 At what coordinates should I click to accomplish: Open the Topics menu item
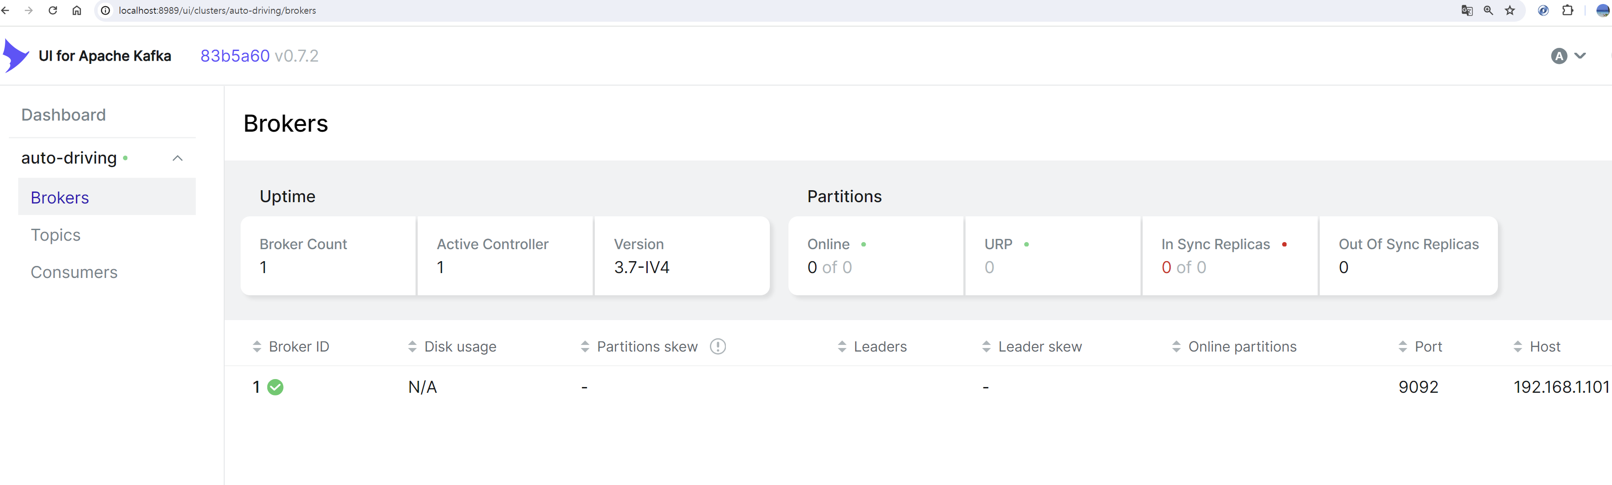pyautogui.click(x=55, y=235)
